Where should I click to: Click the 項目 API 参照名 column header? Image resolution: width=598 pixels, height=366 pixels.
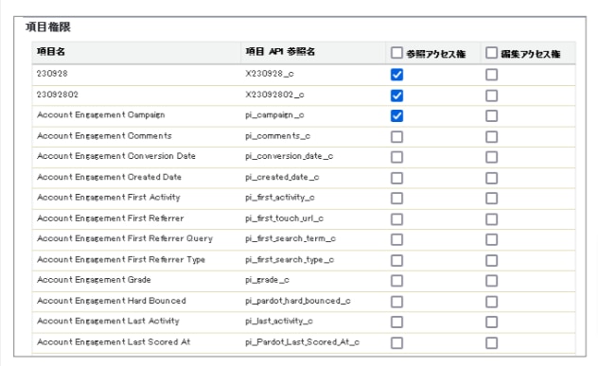coord(280,51)
